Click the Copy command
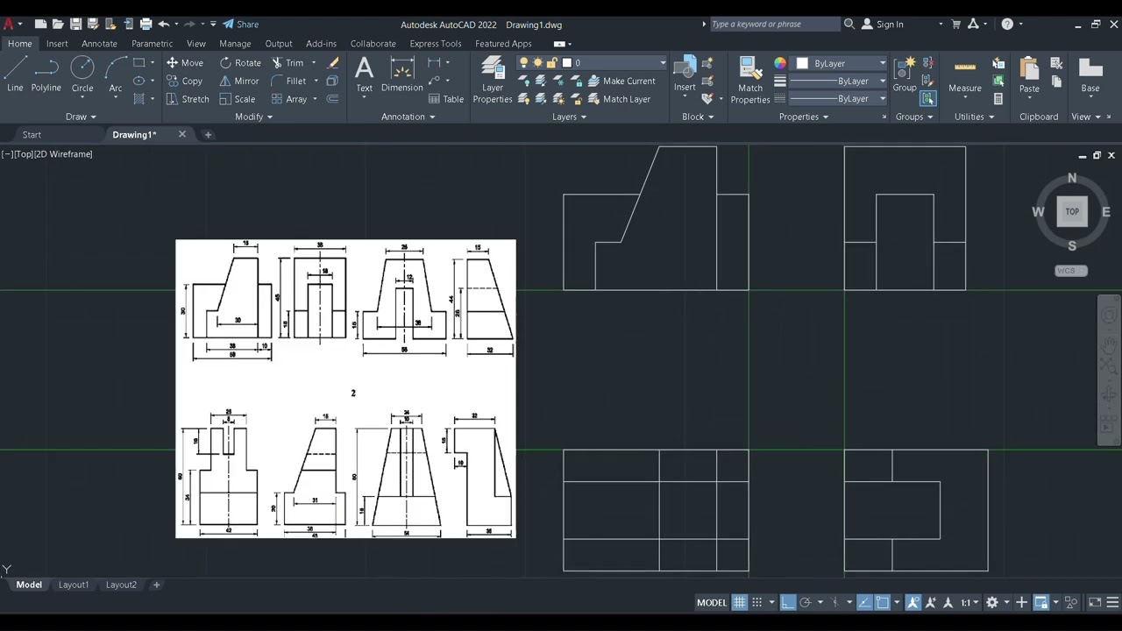Screen dimensions: 1122x631 185,81
